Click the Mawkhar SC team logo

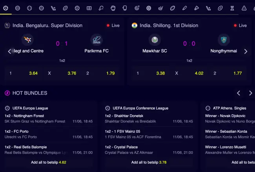pos(155,40)
